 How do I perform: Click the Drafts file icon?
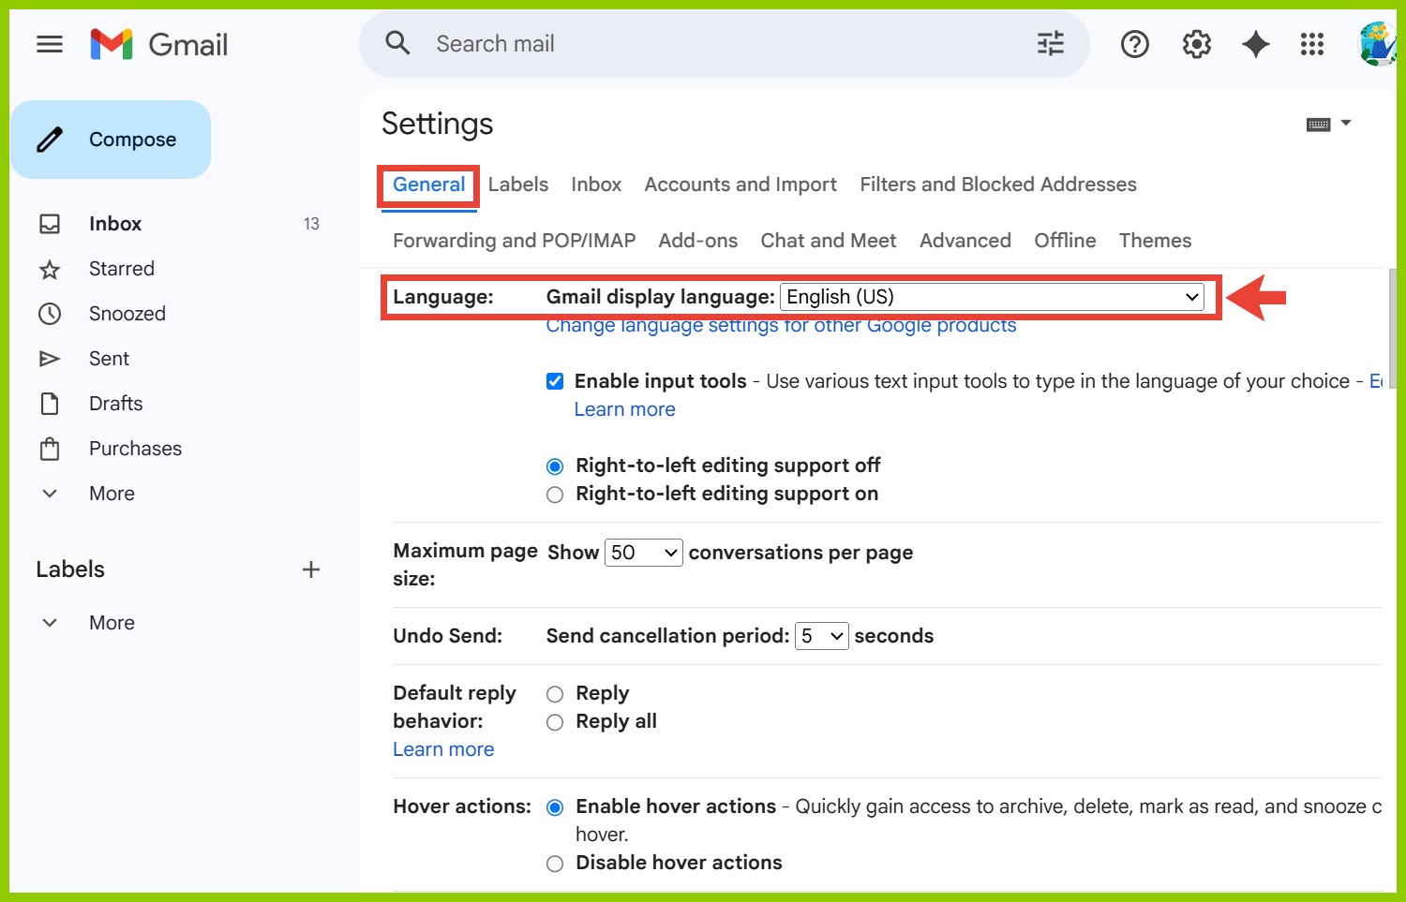click(x=50, y=404)
